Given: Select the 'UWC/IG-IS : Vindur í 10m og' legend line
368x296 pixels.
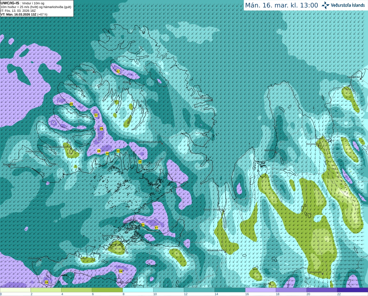Looking at the screenshot, I should pos(22,3).
